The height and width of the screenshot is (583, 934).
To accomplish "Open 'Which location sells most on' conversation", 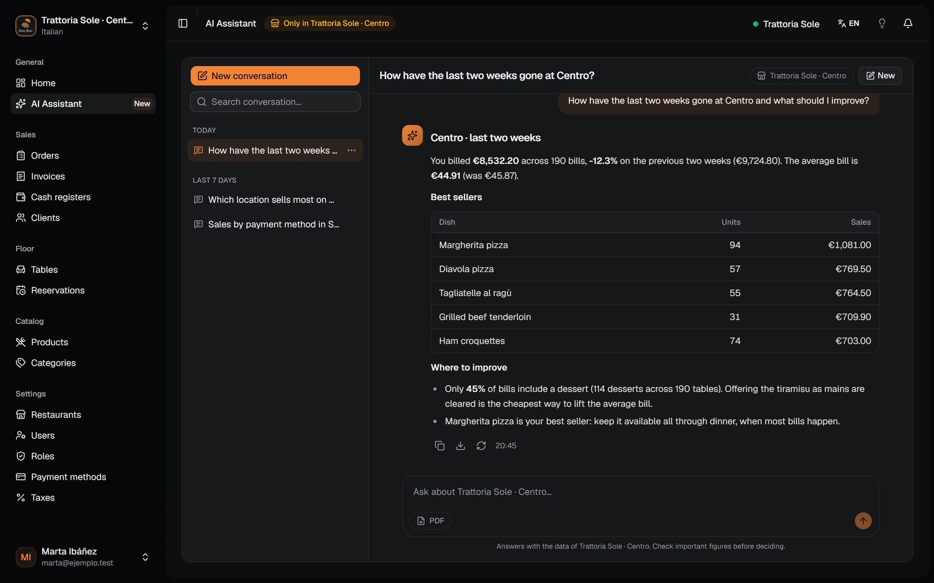I will click(x=275, y=200).
